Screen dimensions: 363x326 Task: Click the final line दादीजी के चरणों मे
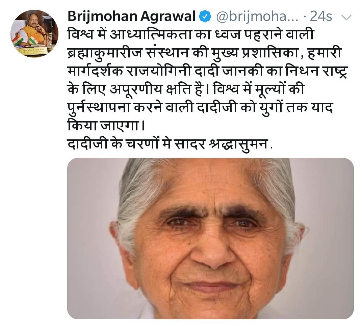pos(170,144)
